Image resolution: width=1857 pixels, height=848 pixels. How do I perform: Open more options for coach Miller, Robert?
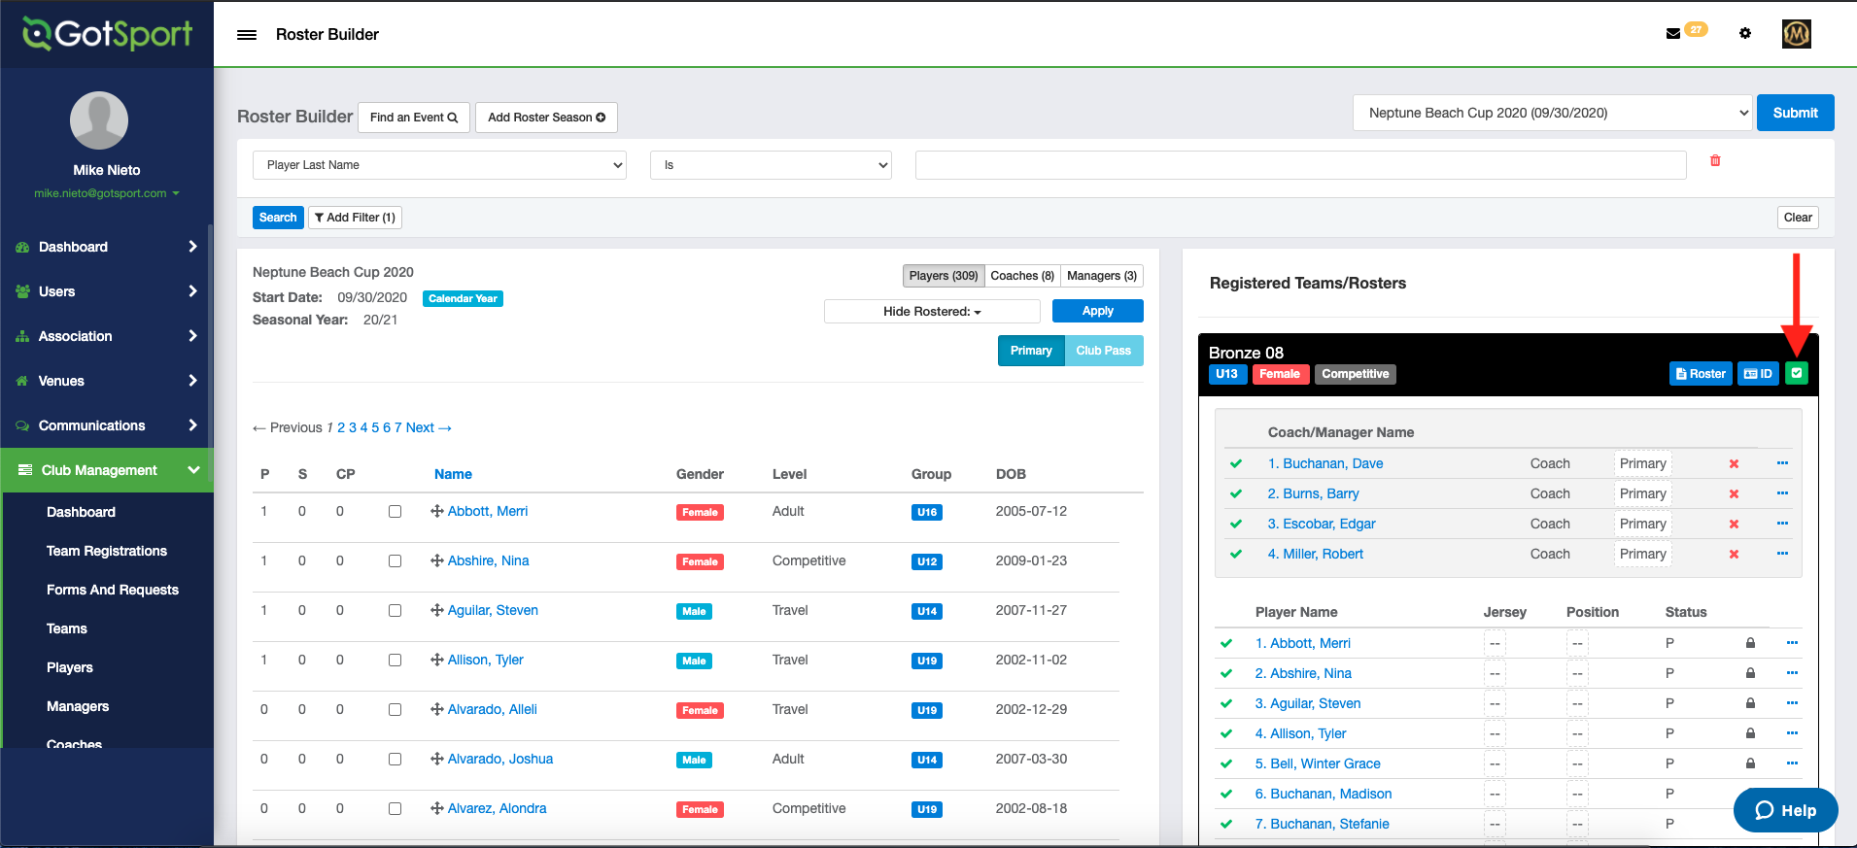point(1782,554)
